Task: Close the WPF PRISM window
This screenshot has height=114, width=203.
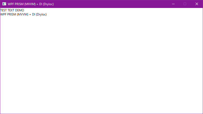Action: click(x=197, y=4)
